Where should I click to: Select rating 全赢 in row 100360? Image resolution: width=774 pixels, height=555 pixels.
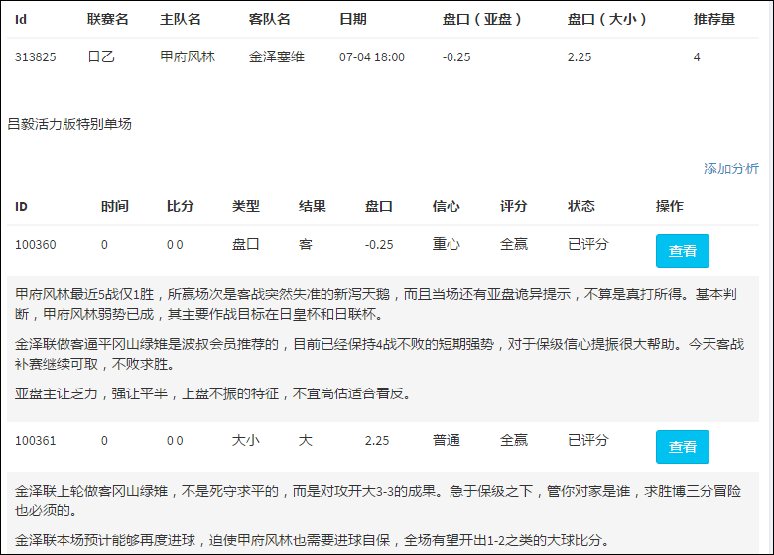pos(513,244)
